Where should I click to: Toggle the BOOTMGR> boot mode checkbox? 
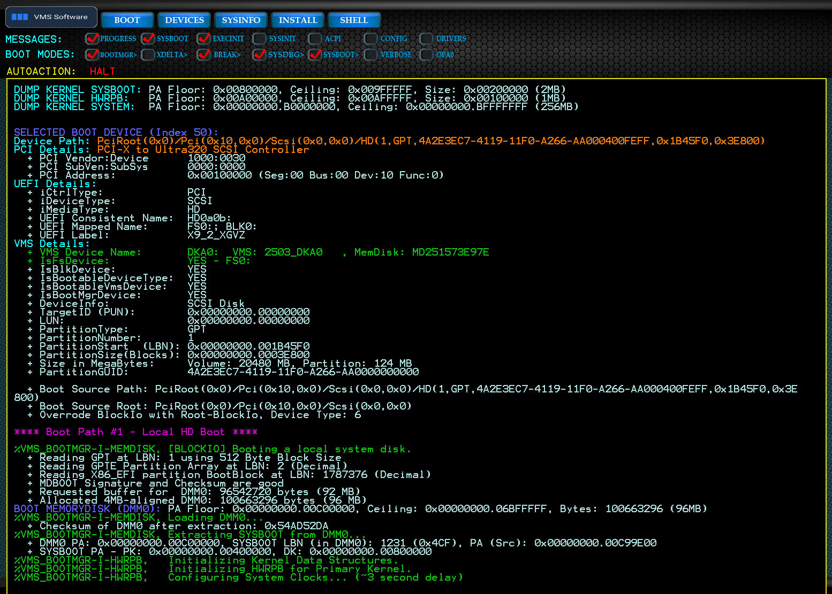click(x=92, y=55)
